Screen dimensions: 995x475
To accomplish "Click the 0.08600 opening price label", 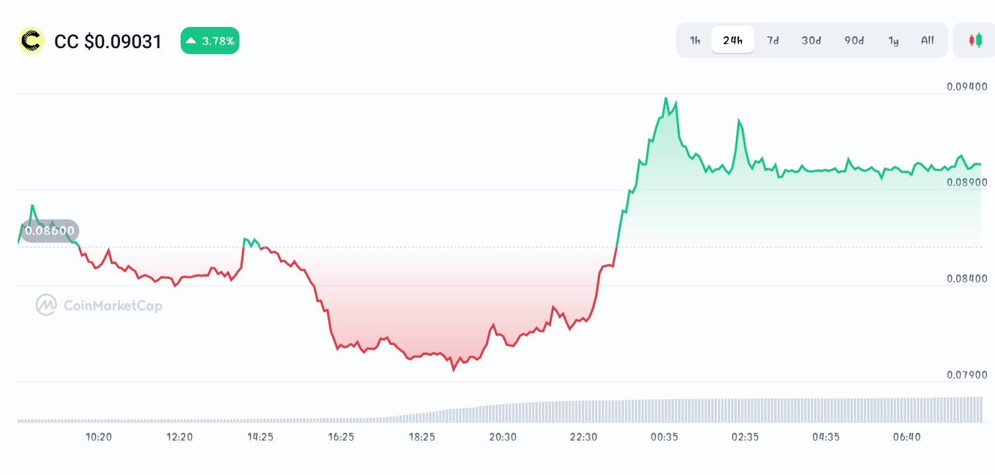I will pyautogui.click(x=49, y=231).
